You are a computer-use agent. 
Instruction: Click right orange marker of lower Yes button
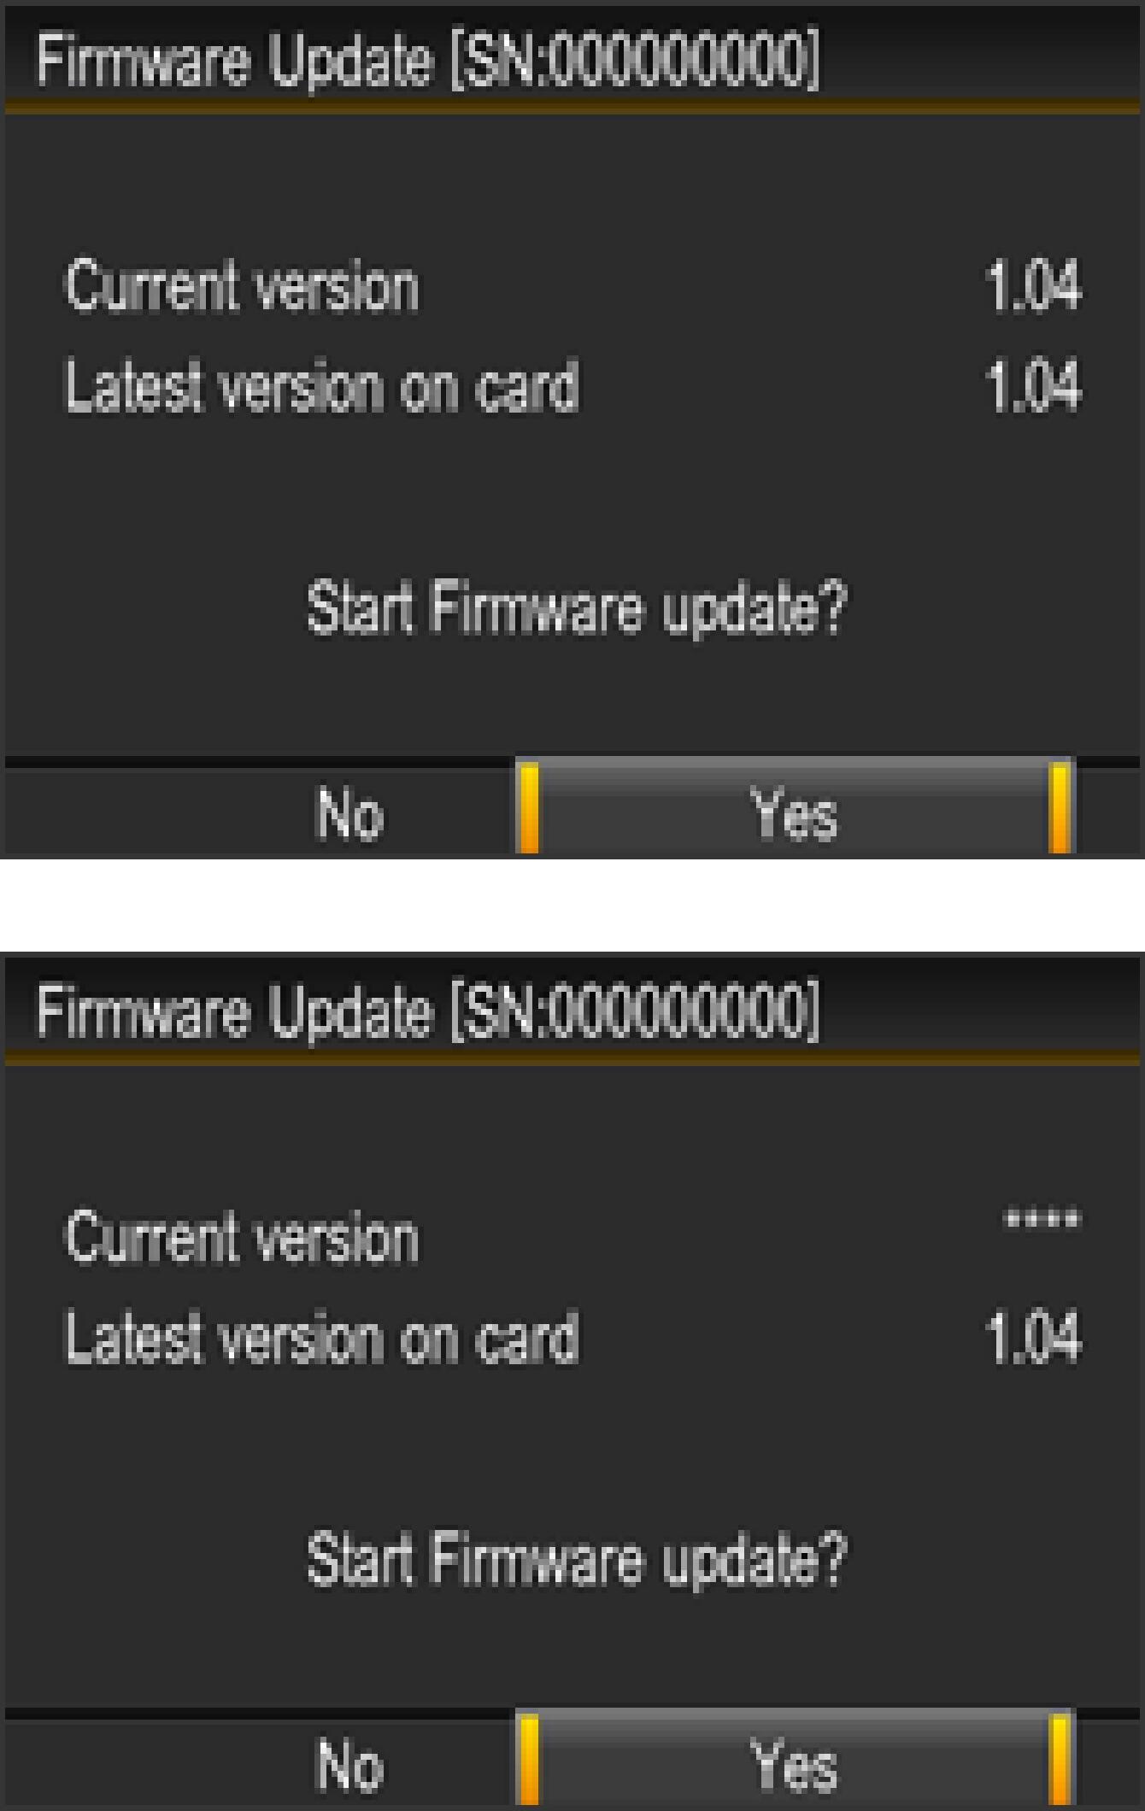(x=1060, y=1761)
